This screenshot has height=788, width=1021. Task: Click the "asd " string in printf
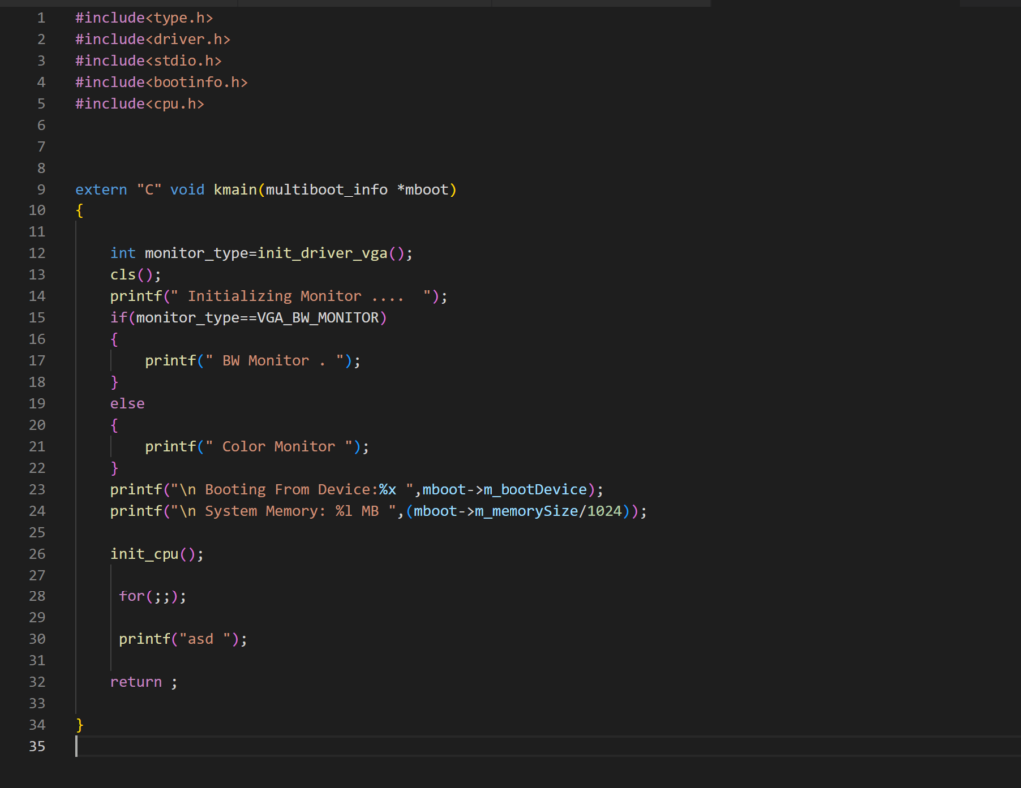204,639
